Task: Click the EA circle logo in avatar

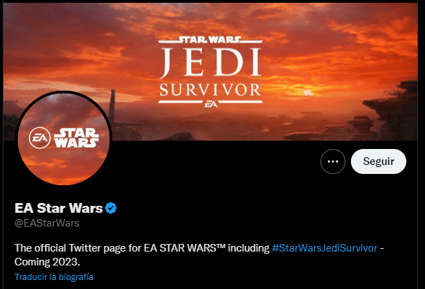Action: tap(39, 138)
